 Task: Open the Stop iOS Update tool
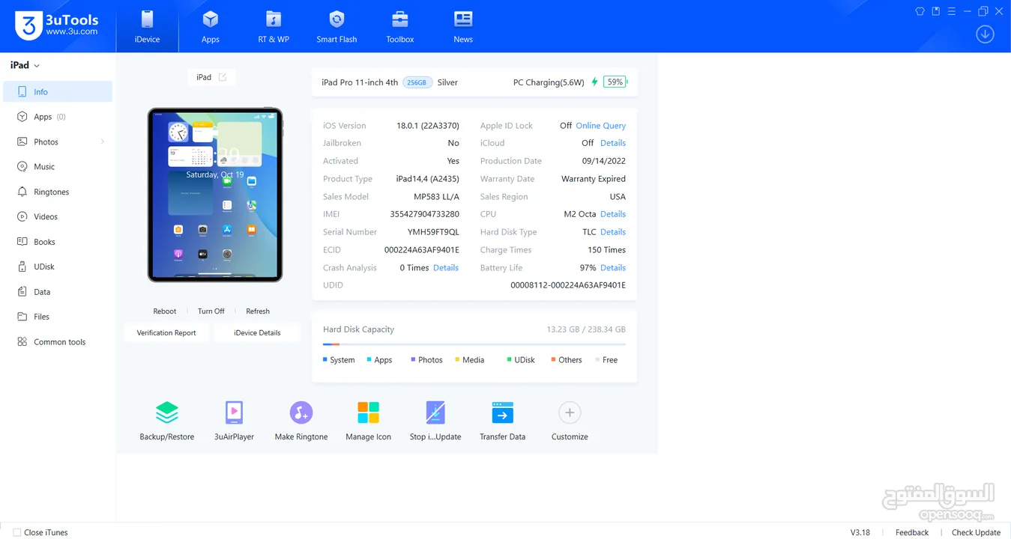(435, 421)
